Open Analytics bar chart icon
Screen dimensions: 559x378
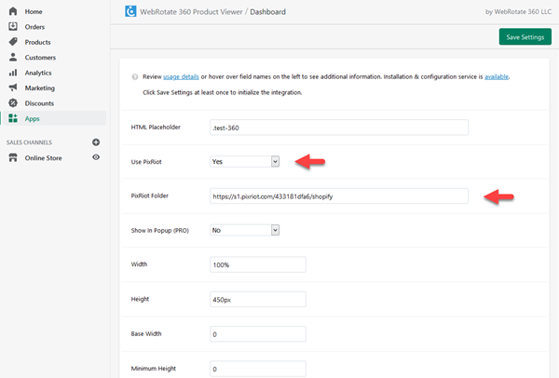tap(12, 73)
